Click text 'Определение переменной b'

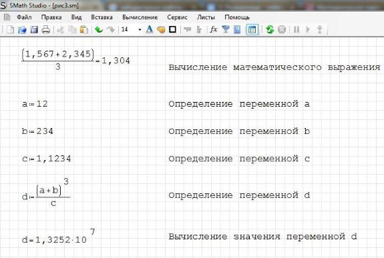pyautogui.click(x=239, y=131)
